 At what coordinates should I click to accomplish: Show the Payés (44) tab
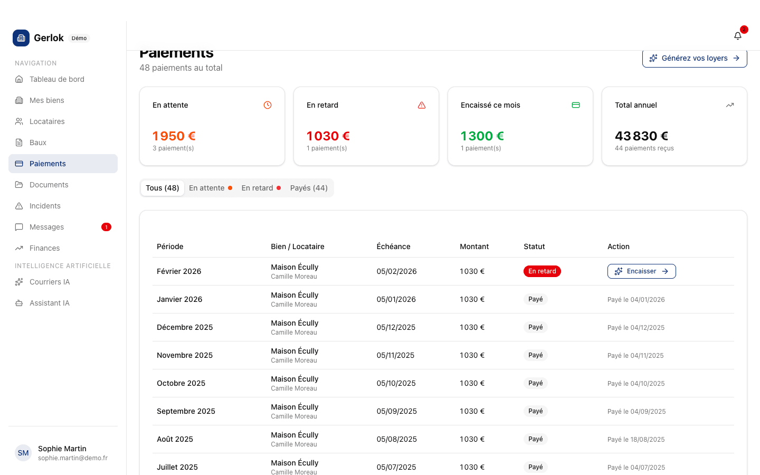[309, 188]
